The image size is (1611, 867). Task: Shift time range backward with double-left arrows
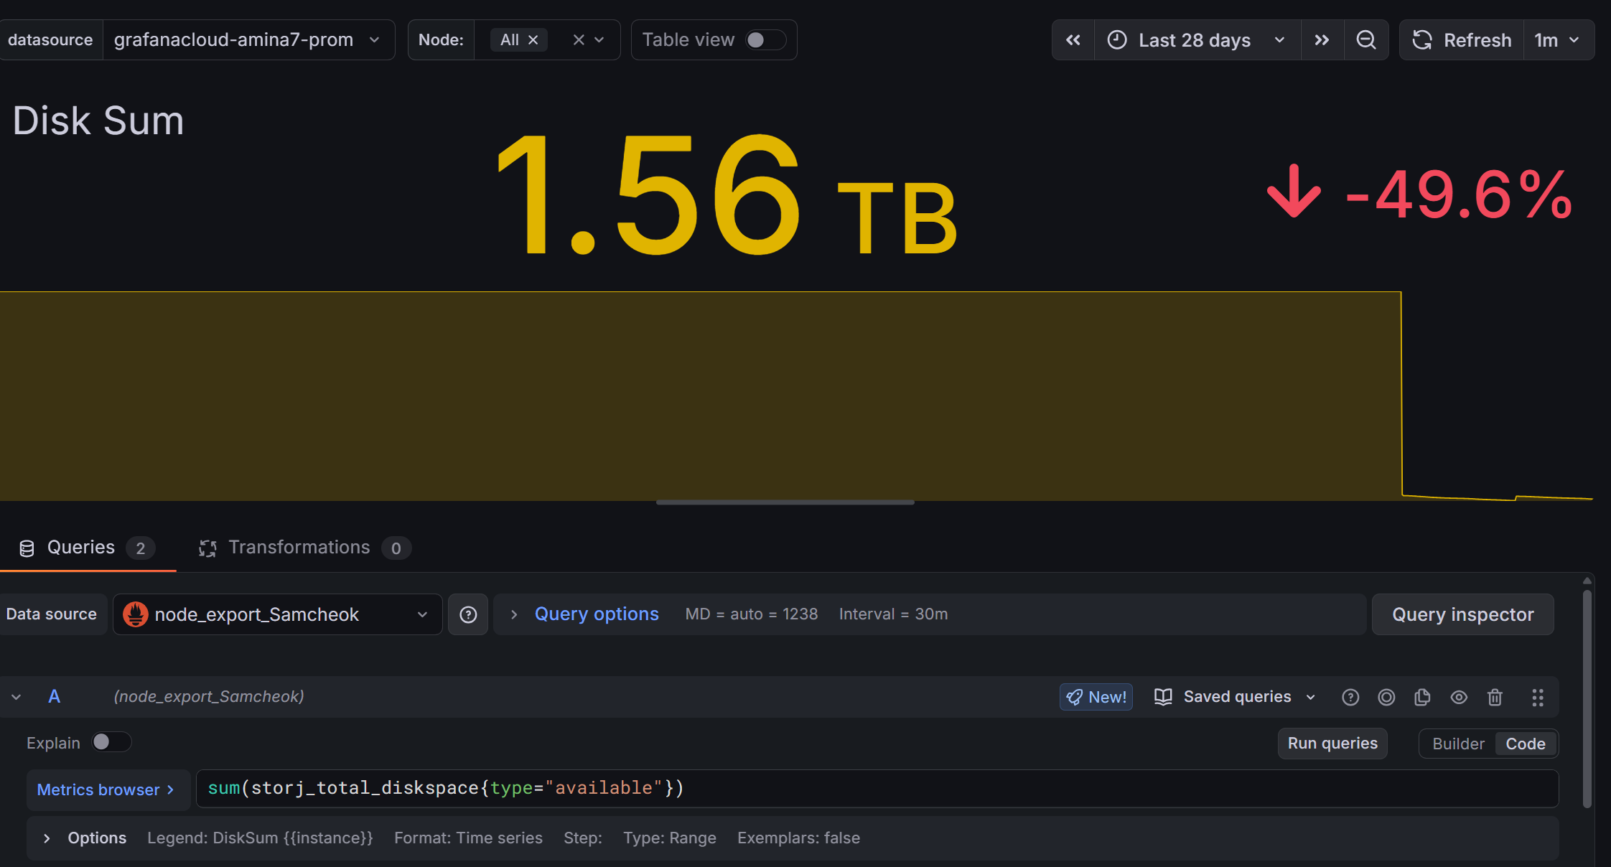coord(1073,40)
